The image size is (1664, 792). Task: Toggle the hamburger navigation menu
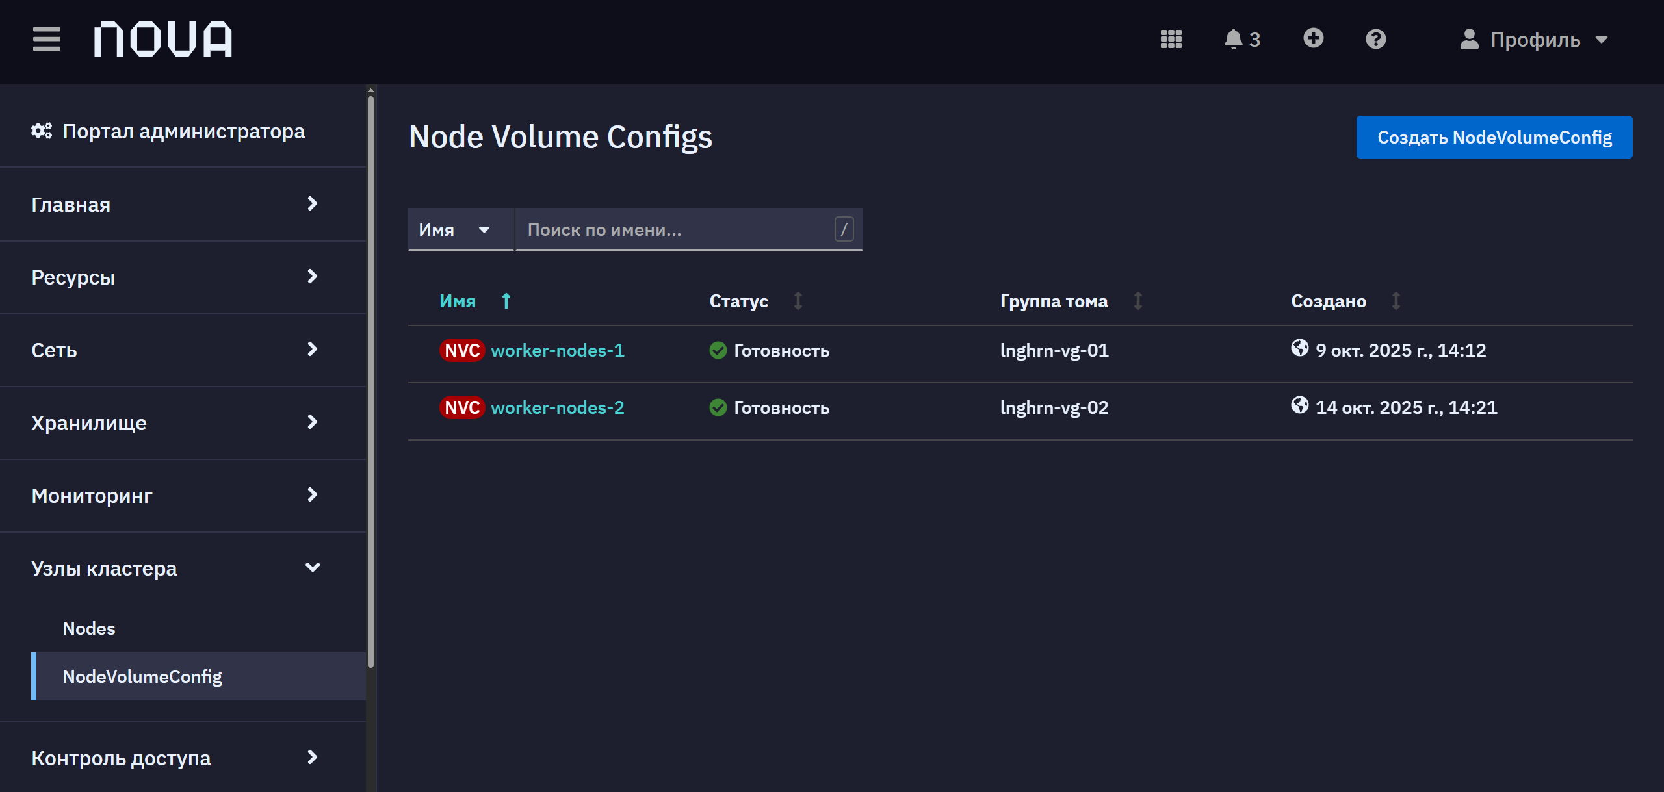pos(46,40)
